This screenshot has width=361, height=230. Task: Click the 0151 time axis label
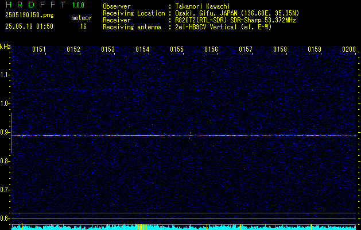pyautogui.click(x=38, y=49)
